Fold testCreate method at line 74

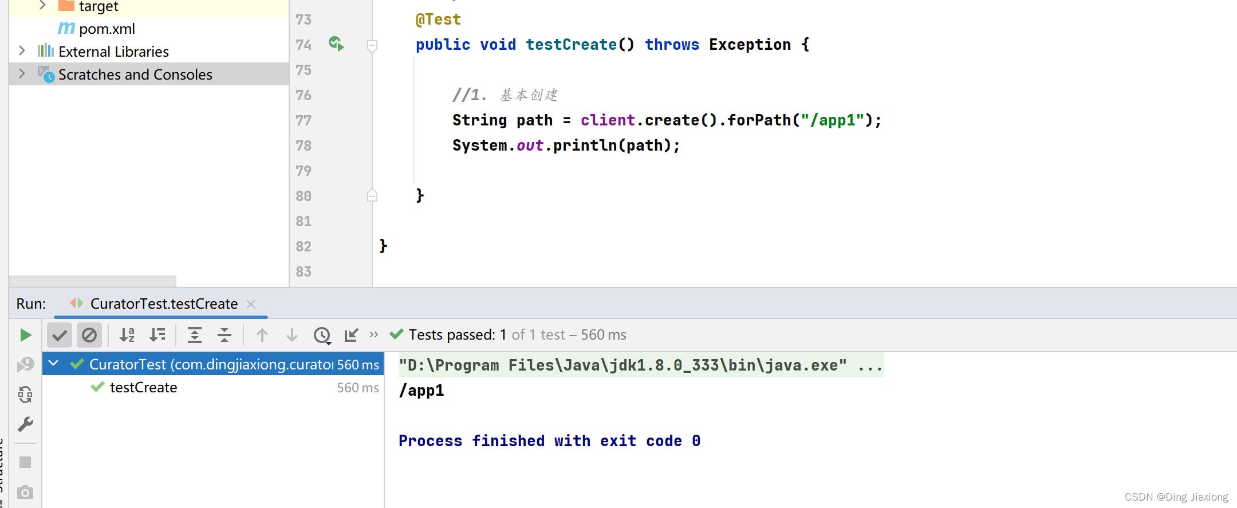pos(372,45)
